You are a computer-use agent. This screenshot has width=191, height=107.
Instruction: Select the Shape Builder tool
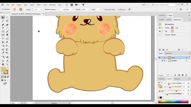click(x=3, y=45)
